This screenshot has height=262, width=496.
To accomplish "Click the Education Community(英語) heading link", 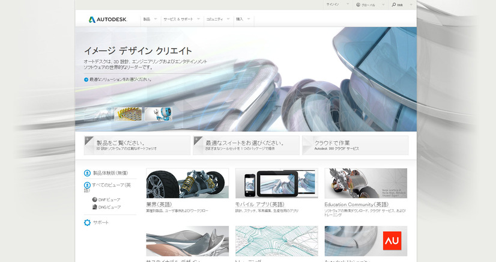I will [x=357, y=204].
